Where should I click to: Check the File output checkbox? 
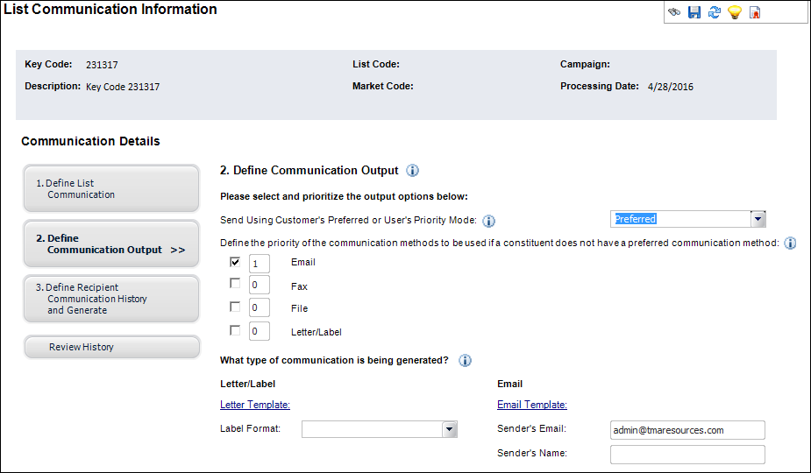click(x=235, y=307)
